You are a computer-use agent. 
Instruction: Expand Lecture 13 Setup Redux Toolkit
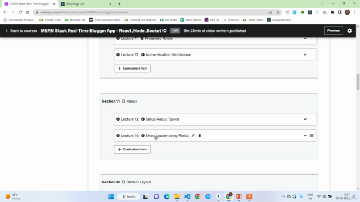[305, 119]
